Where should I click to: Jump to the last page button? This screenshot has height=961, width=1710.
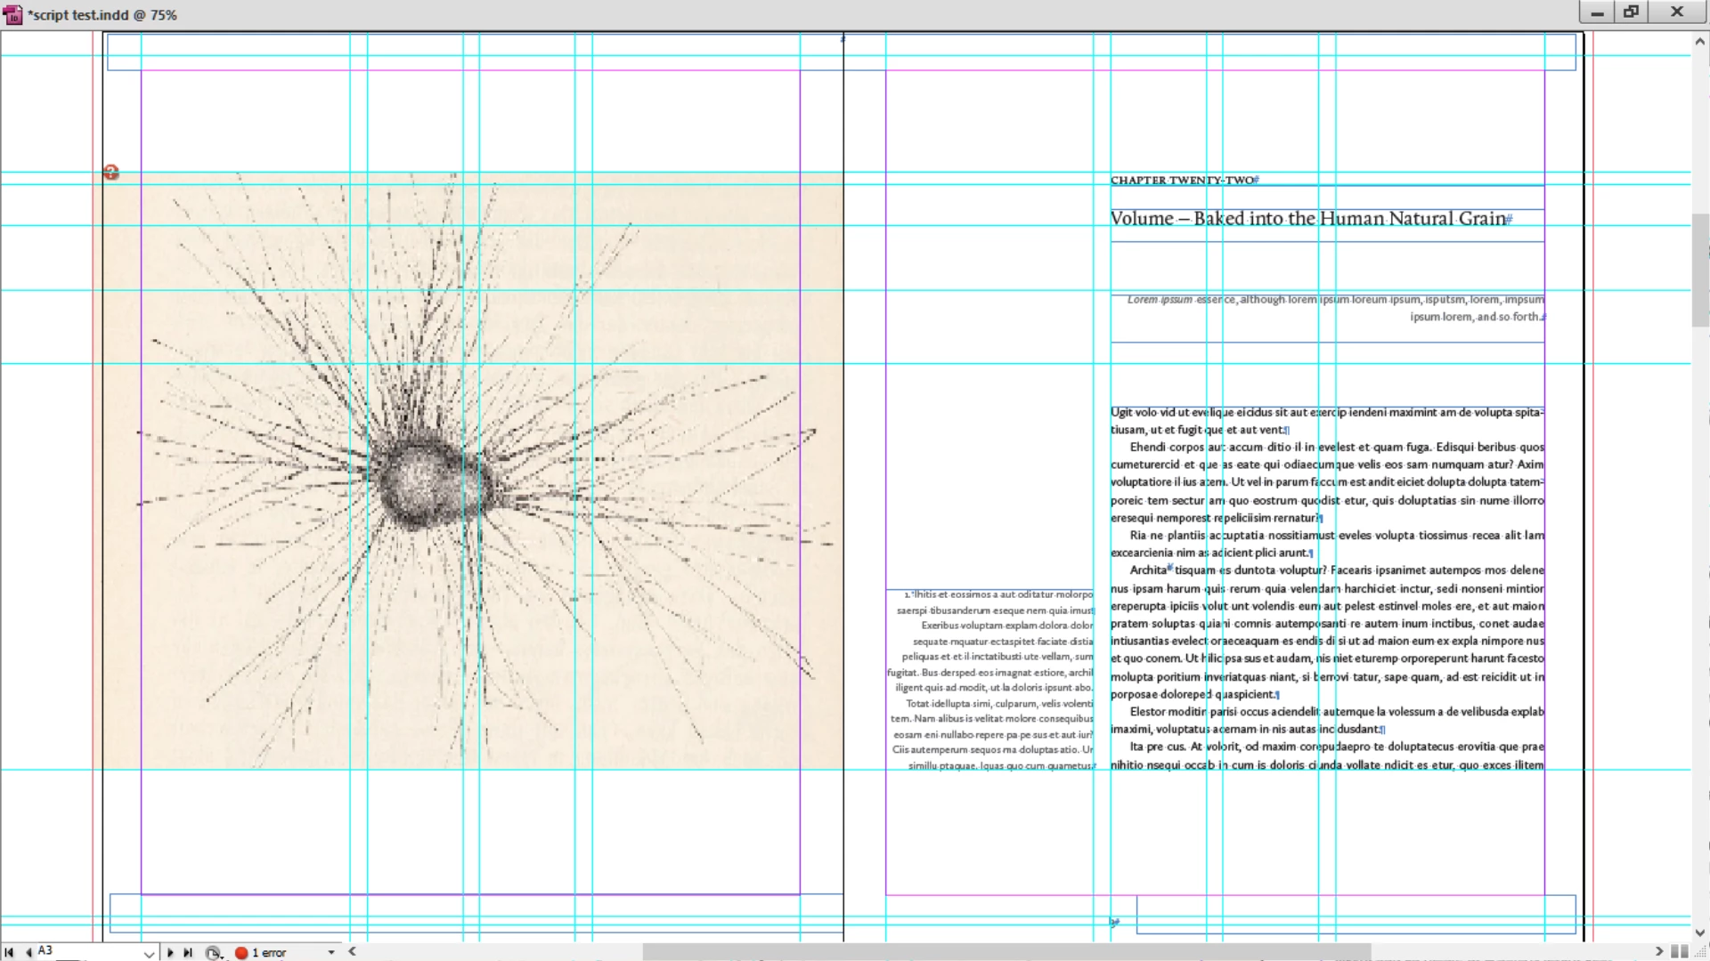pyautogui.click(x=188, y=952)
